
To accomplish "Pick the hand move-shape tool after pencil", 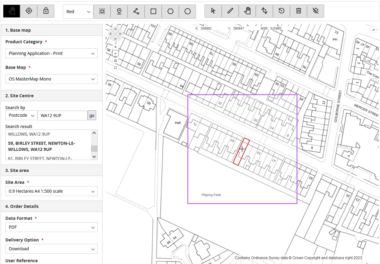I will [247, 11].
